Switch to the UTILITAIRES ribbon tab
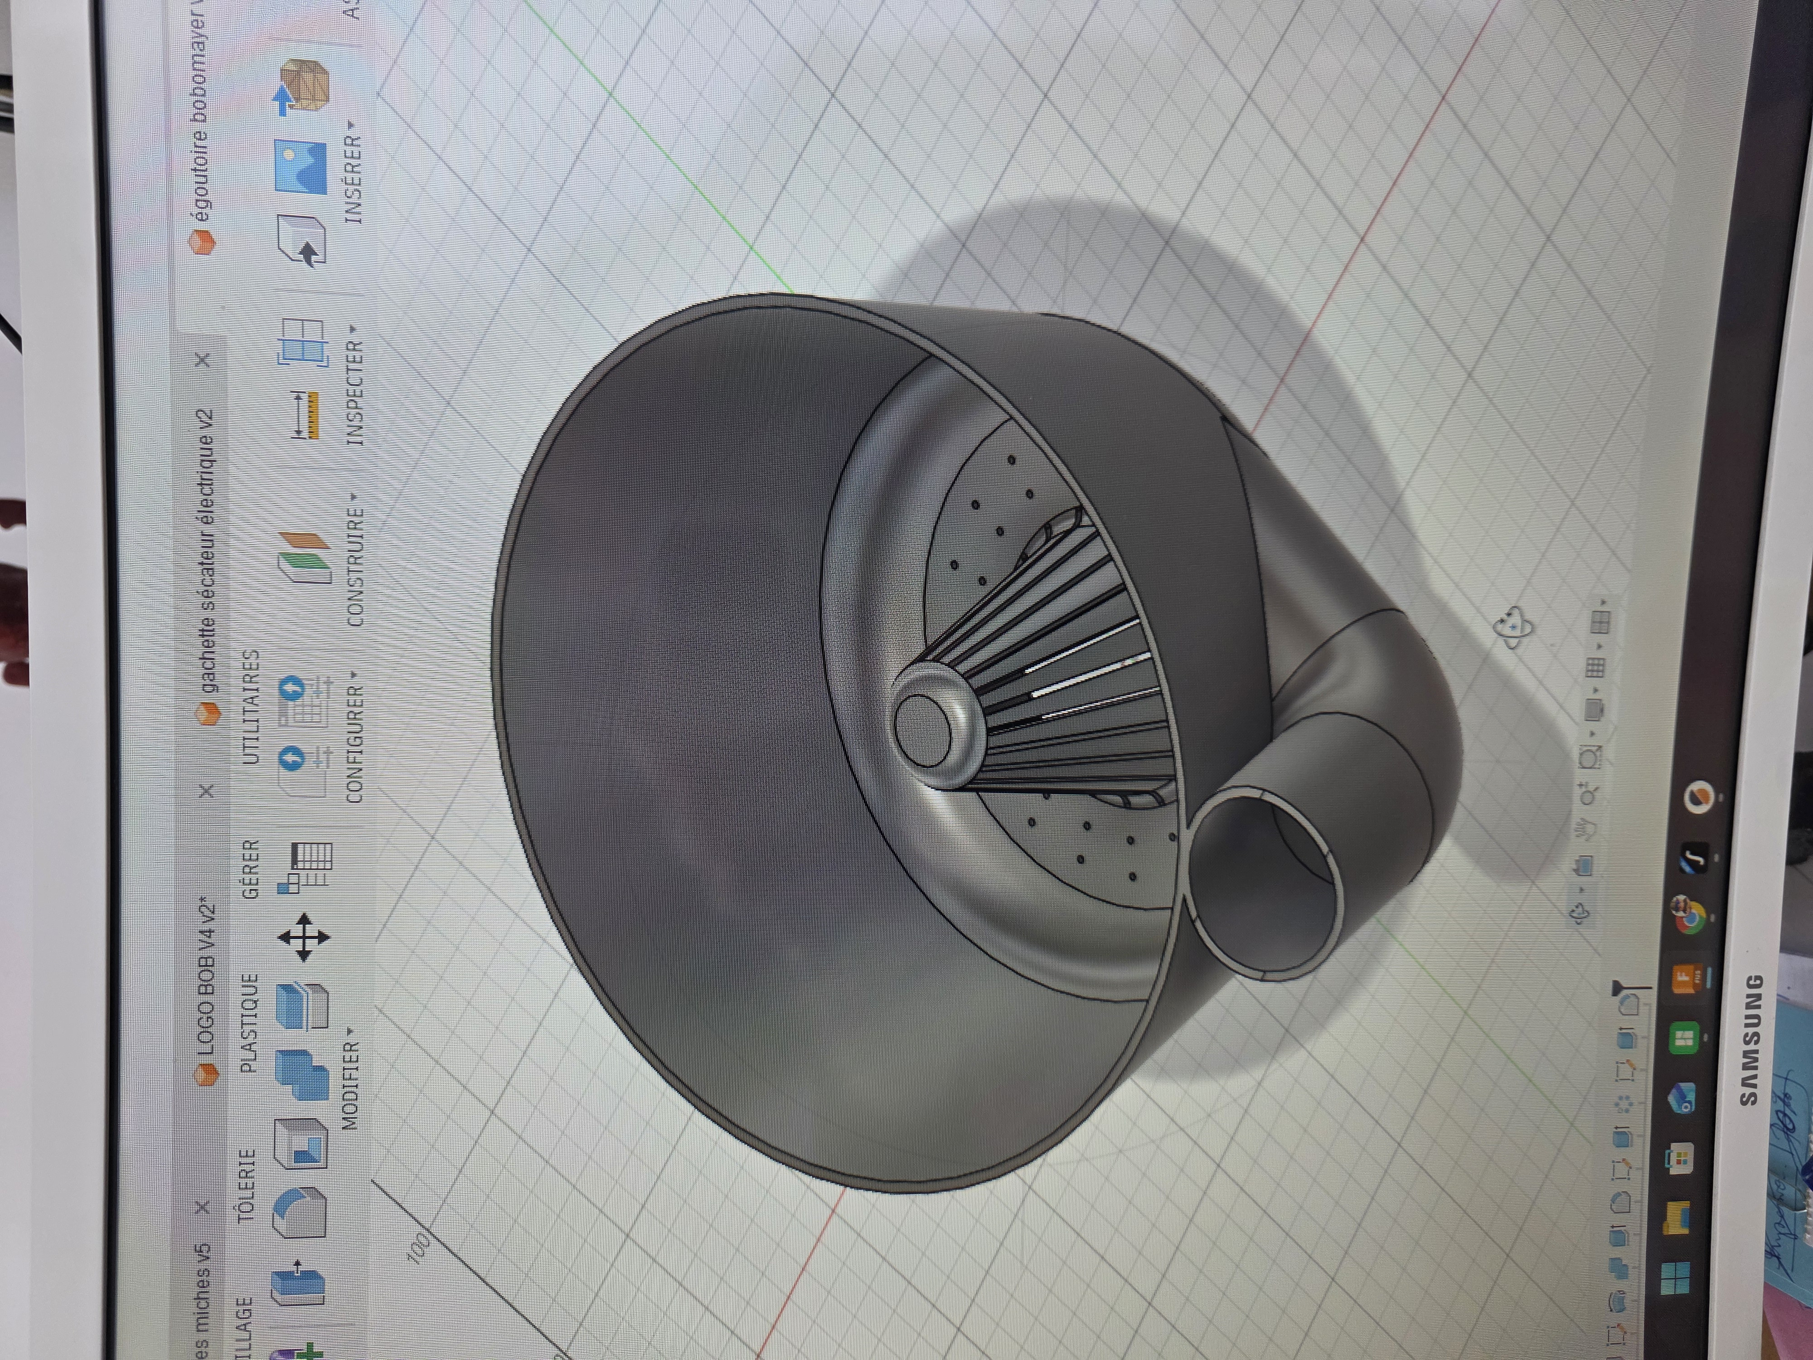This screenshot has width=1813, height=1360. click(251, 707)
